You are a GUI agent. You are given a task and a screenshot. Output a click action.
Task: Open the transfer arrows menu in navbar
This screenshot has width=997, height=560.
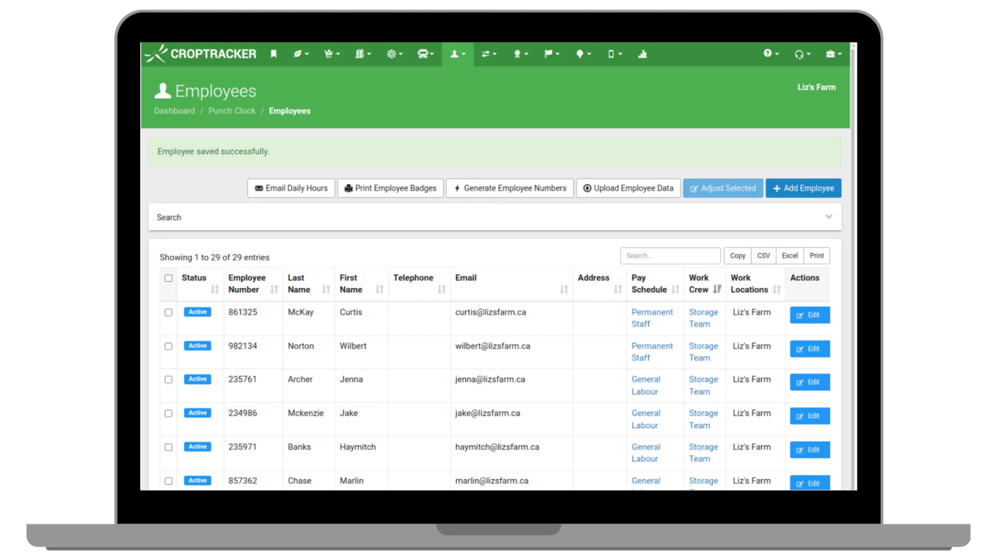[489, 54]
